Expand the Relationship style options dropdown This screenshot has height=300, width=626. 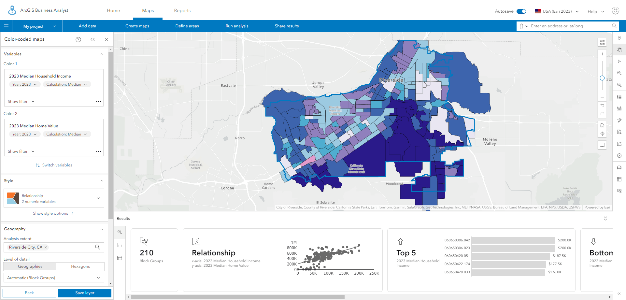tap(98, 198)
